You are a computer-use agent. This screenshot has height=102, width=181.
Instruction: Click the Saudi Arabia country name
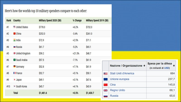click(x=22, y=60)
